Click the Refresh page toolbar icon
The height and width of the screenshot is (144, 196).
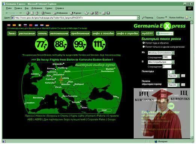[32, 13]
